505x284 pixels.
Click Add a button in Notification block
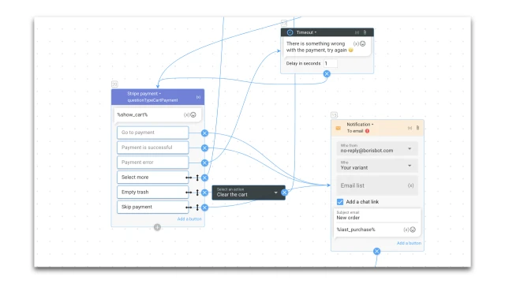click(409, 243)
